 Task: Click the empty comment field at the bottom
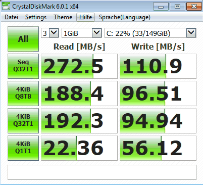tap(102, 172)
